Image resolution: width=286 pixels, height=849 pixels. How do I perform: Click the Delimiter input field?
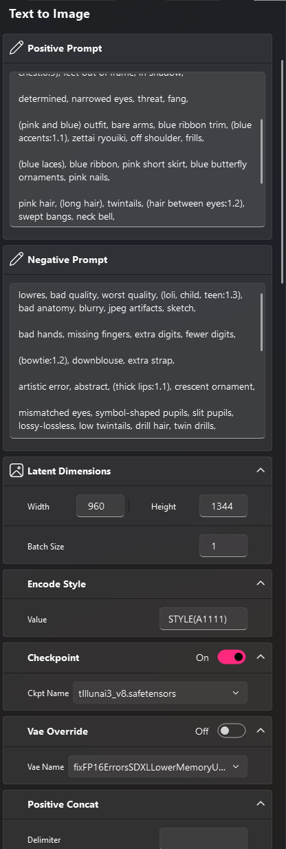click(x=203, y=839)
